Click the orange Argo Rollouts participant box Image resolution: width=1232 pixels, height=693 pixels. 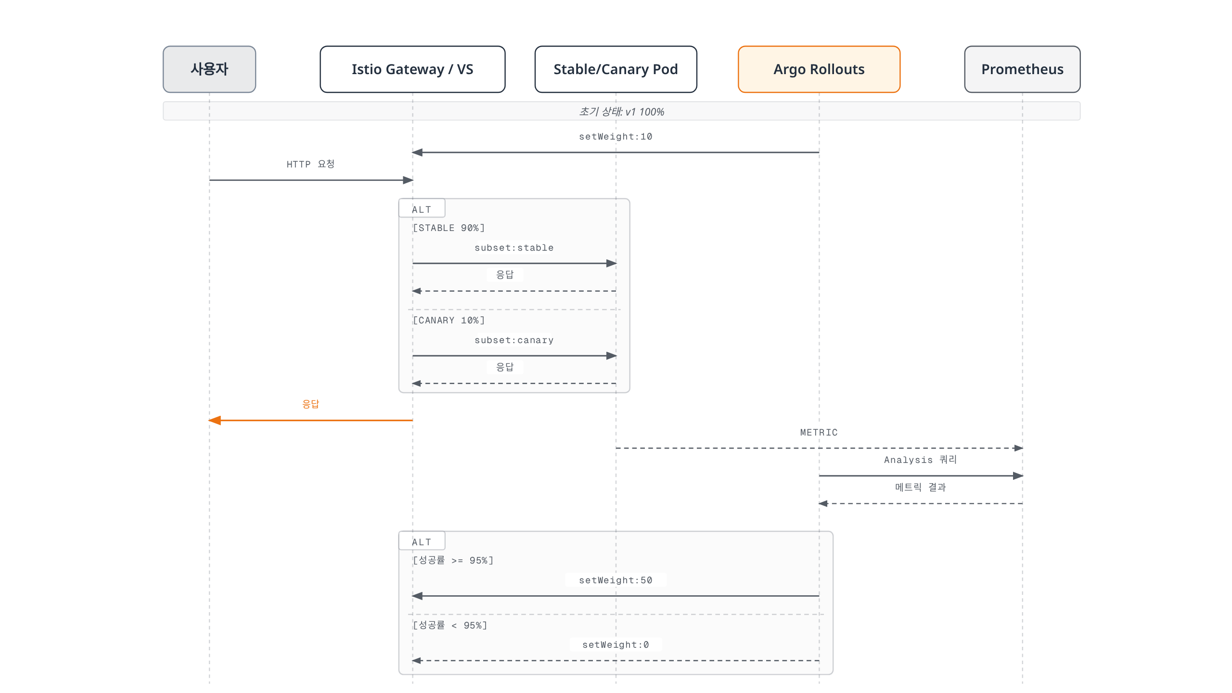click(819, 69)
